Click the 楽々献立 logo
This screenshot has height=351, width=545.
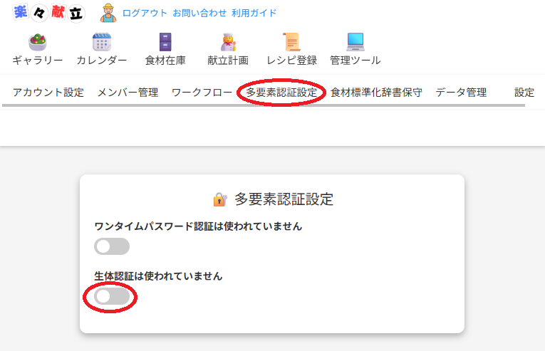coord(48,13)
